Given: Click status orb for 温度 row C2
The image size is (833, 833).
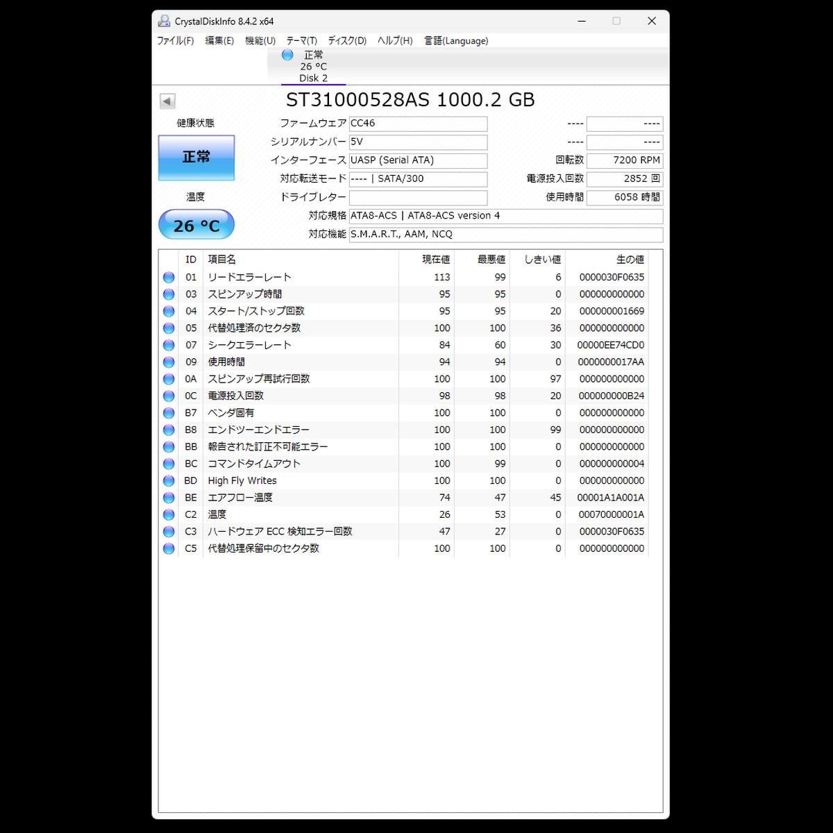Looking at the screenshot, I should tap(169, 515).
